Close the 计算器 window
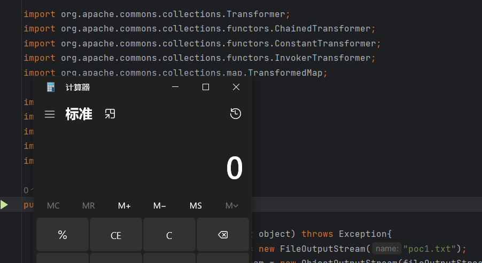The width and height of the screenshot is (482, 263). click(236, 87)
